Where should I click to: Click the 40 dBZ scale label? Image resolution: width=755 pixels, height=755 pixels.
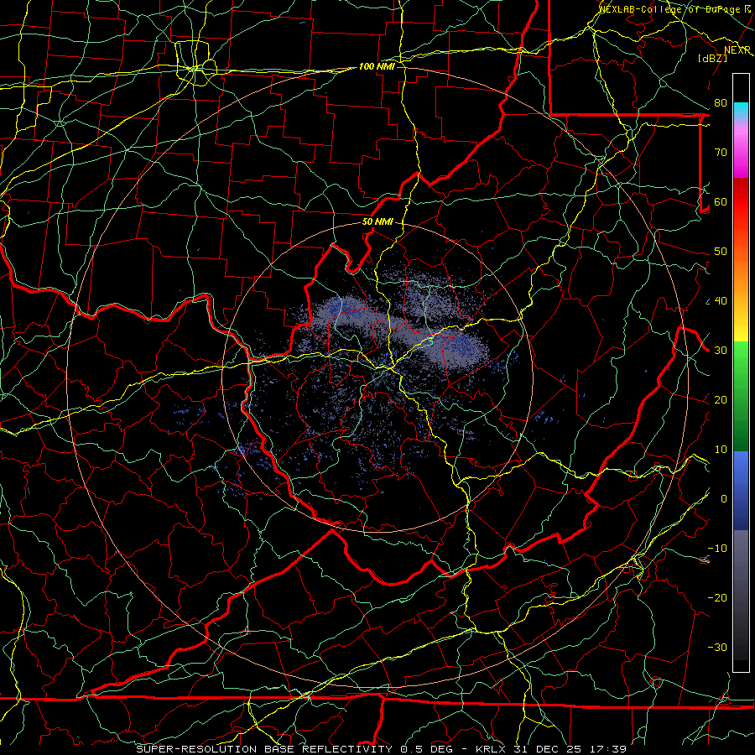721,301
